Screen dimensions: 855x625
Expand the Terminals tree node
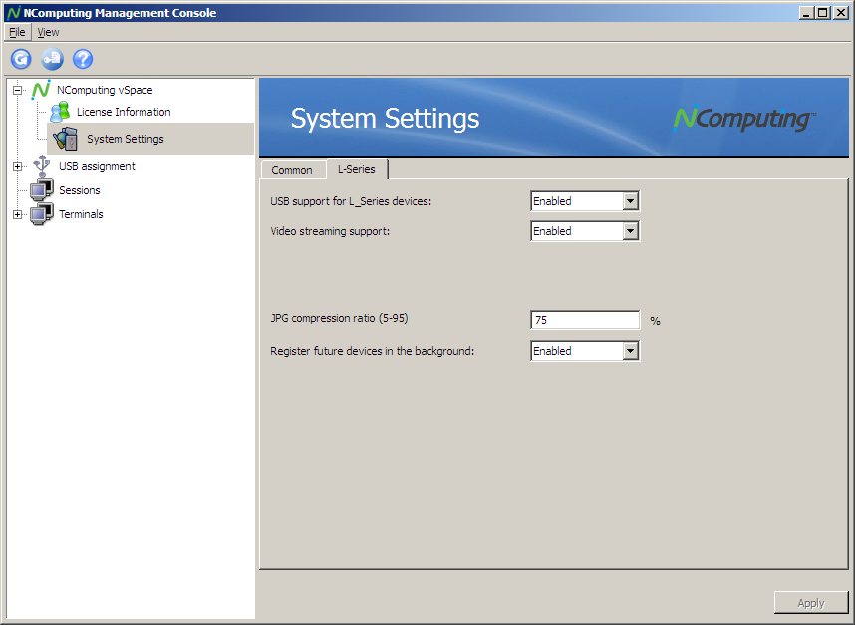tap(18, 215)
